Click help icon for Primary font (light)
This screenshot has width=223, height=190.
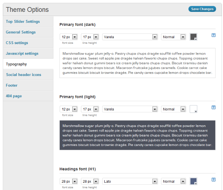point(214,107)
